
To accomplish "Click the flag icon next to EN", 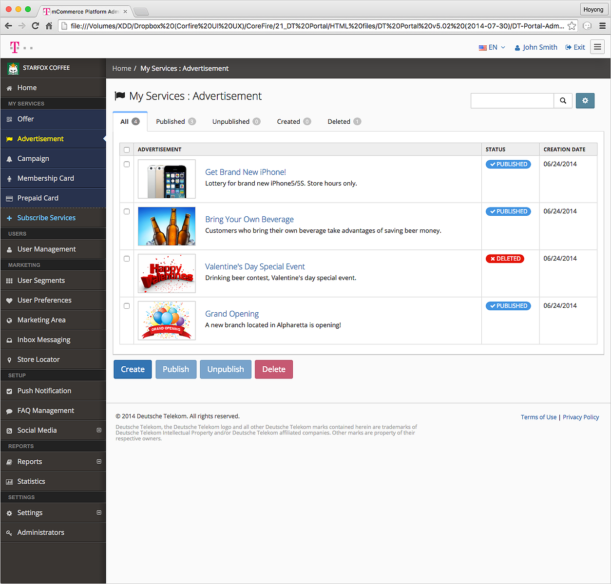I will [482, 48].
